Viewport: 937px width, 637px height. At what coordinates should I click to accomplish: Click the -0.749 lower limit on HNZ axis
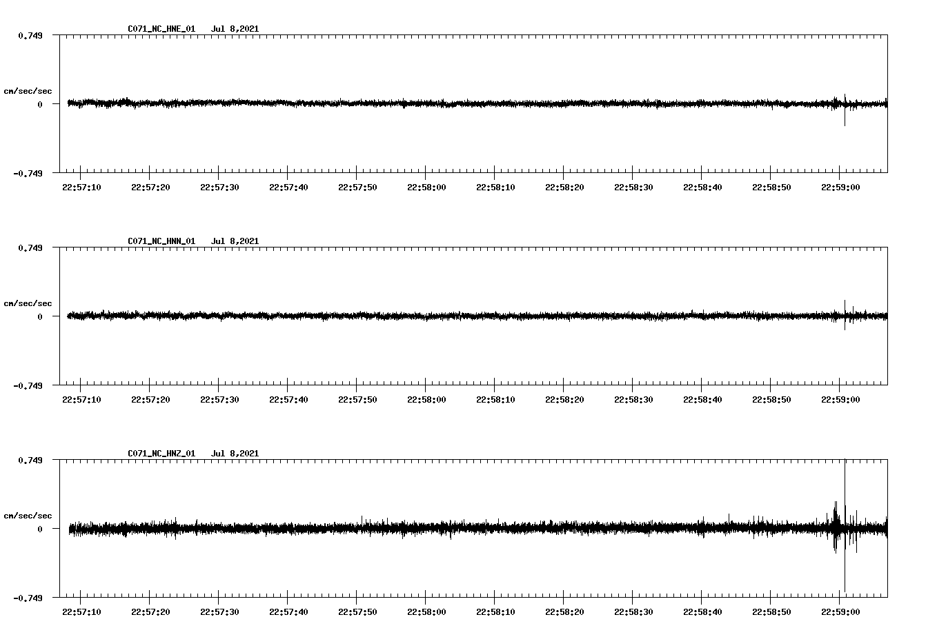tap(28, 598)
